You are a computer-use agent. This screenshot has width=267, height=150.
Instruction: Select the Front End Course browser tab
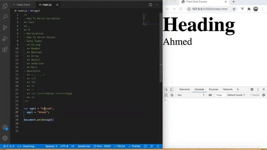tap(196, 2)
